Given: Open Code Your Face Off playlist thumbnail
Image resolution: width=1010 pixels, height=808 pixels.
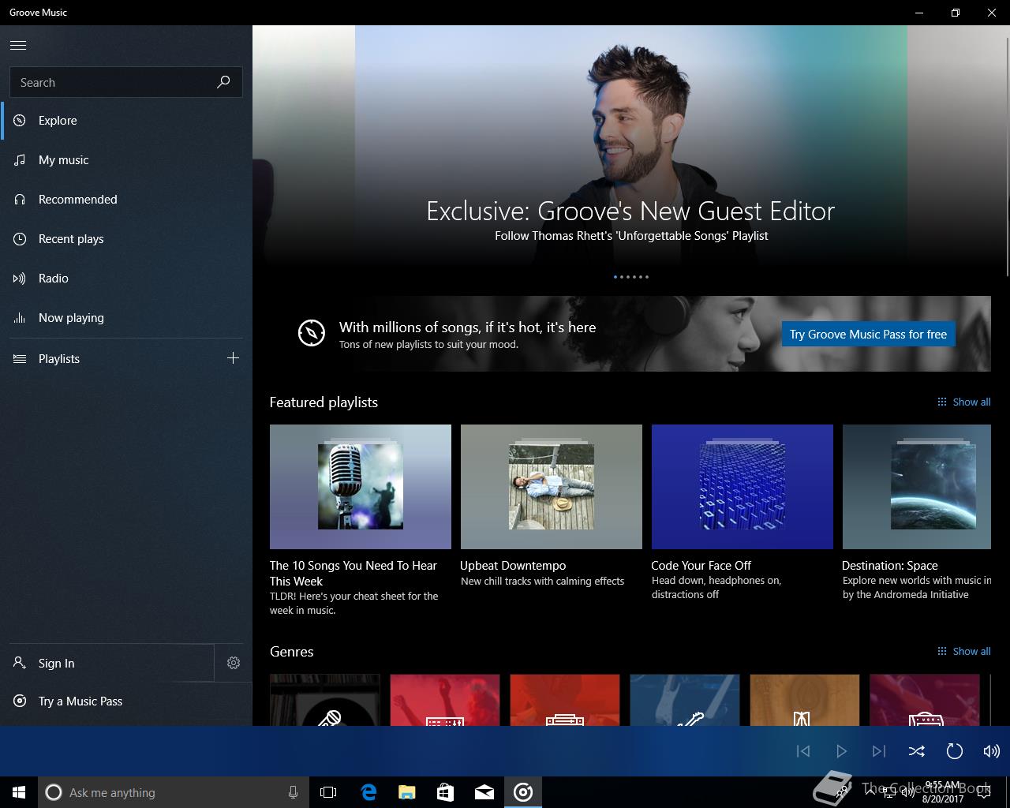Looking at the screenshot, I should [x=743, y=487].
